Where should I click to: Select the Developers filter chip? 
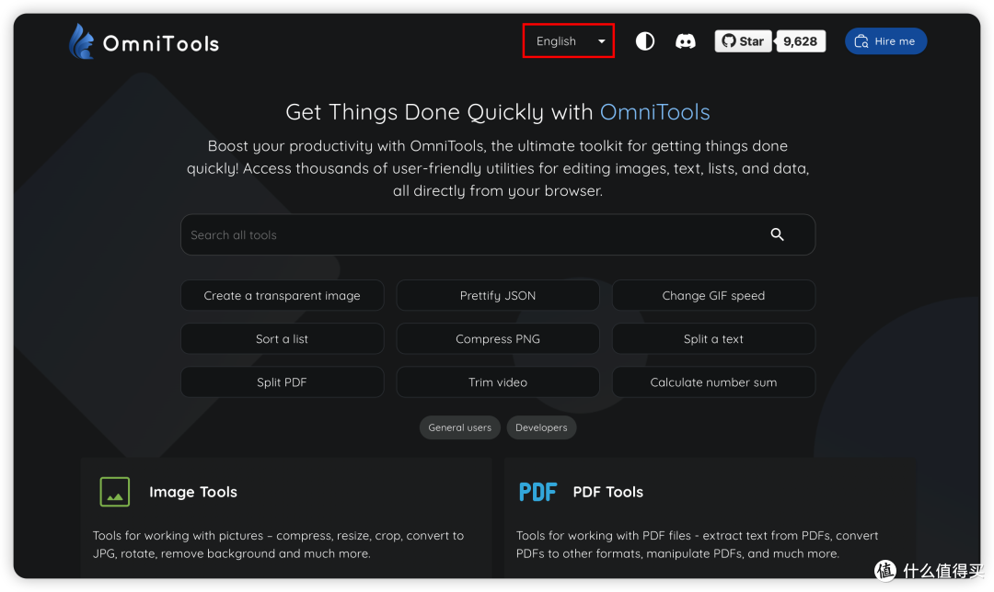(x=541, y=427)
